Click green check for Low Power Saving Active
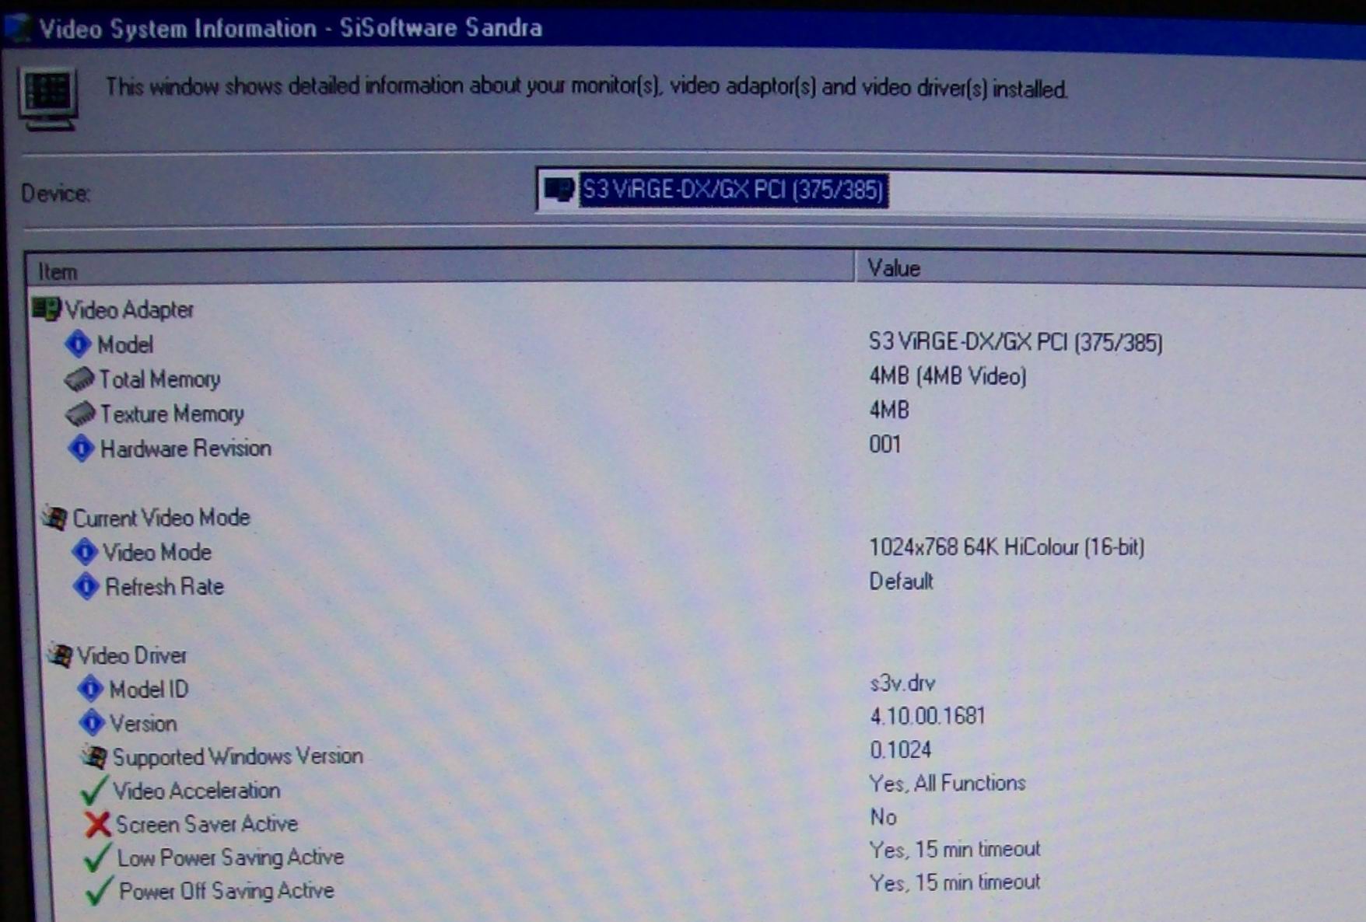1366x922 pixels. tap(98, 857)
